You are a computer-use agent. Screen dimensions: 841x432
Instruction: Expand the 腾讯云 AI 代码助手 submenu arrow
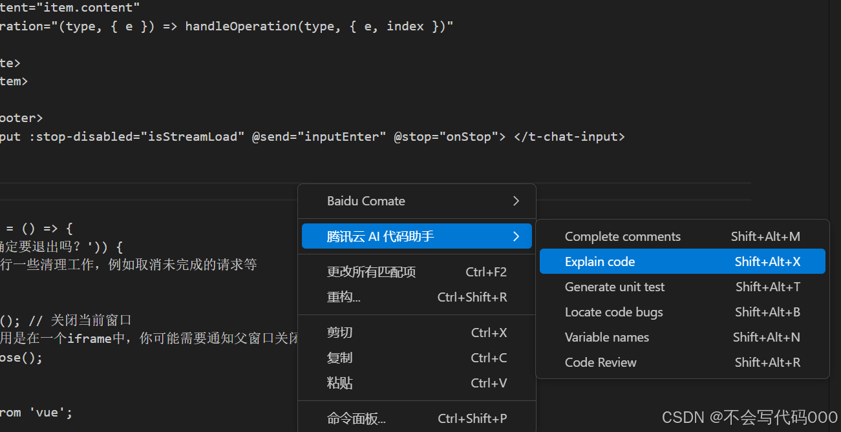(516, 236)
